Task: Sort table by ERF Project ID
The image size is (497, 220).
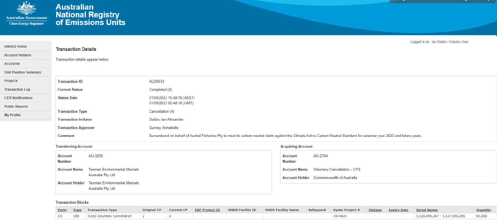Action: pos(207,210)
